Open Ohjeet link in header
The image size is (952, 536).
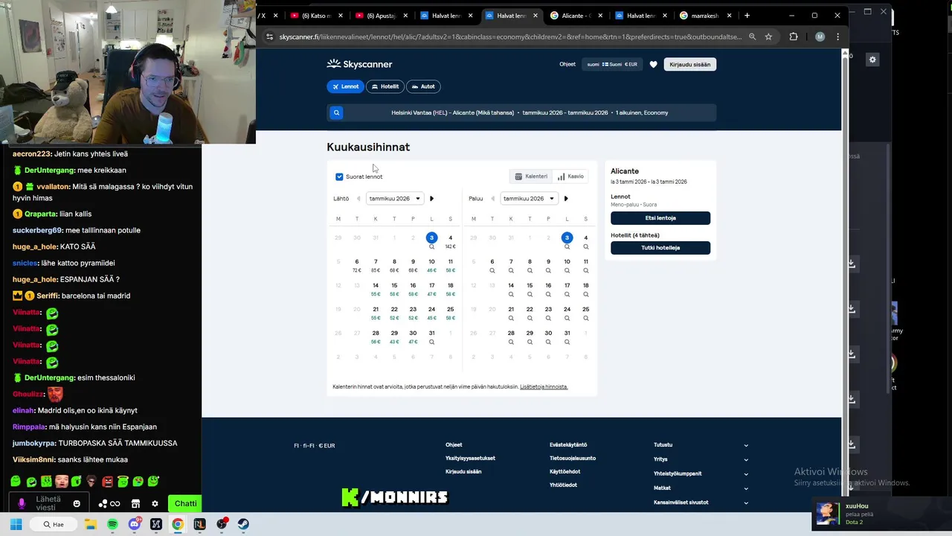[x=567, y=64]
